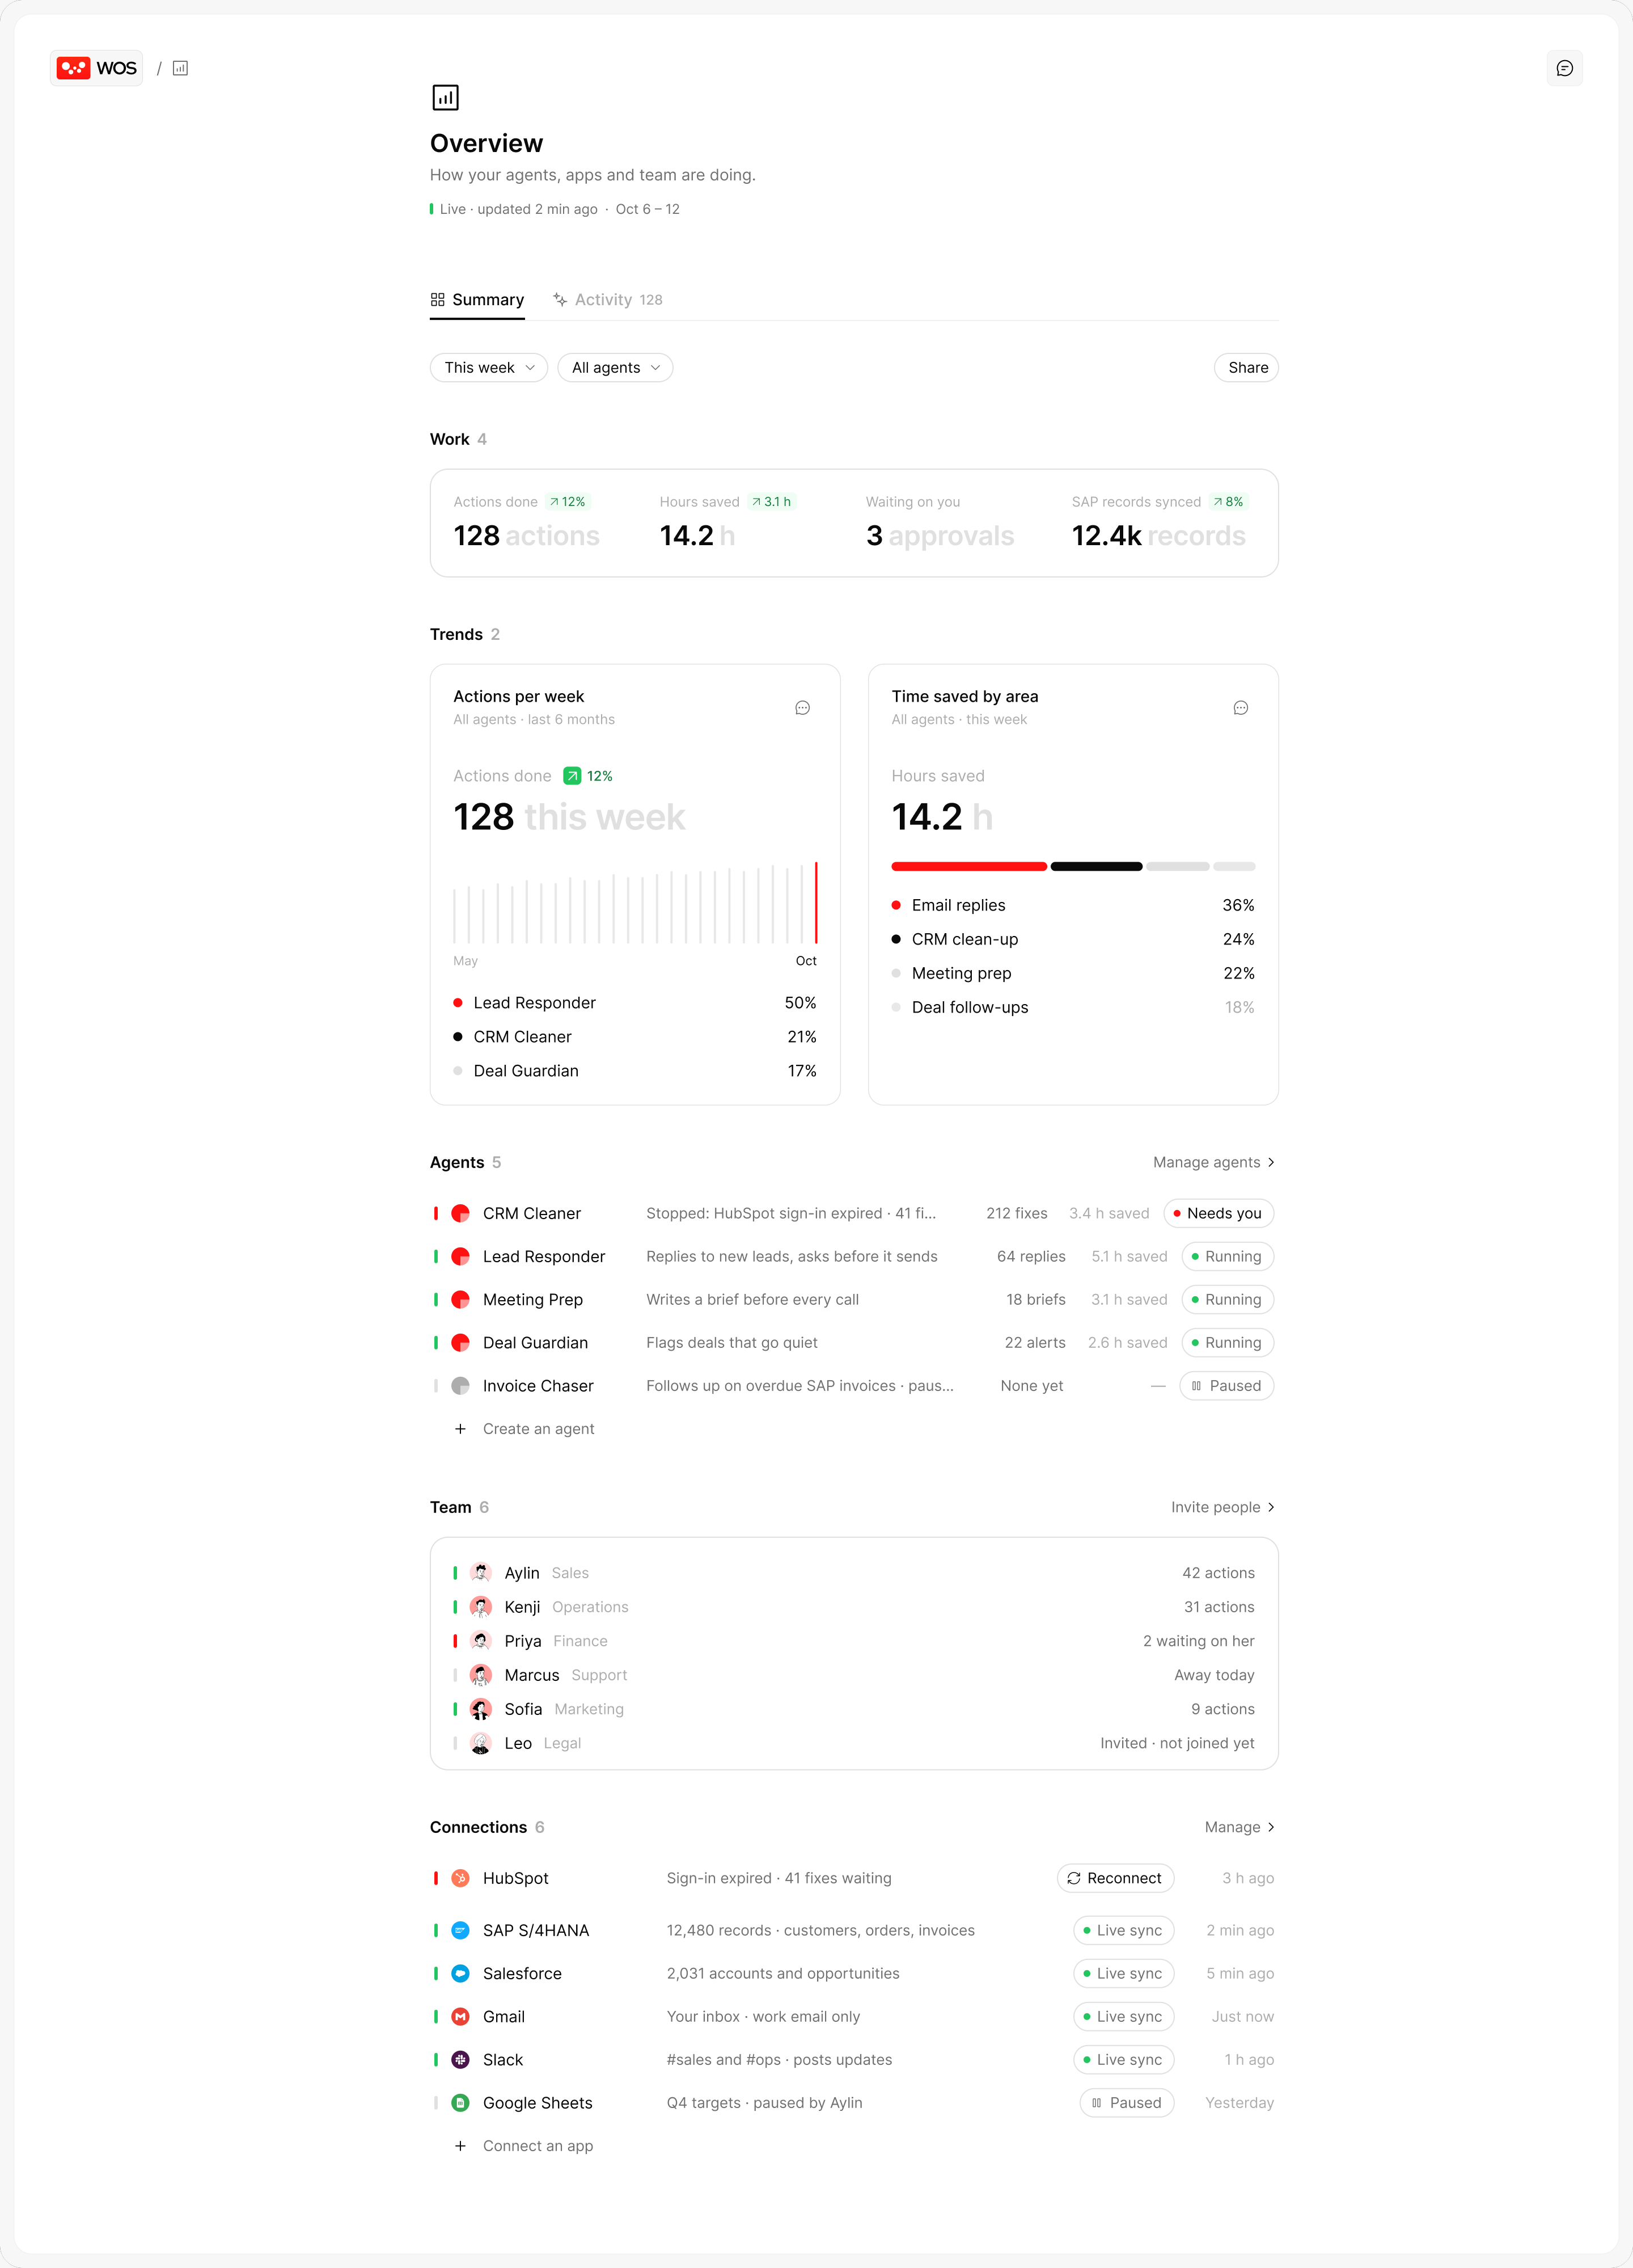Click the Salesforce connection icon
Viewport: 1633px width, 2268px height.
(461, 1973)
